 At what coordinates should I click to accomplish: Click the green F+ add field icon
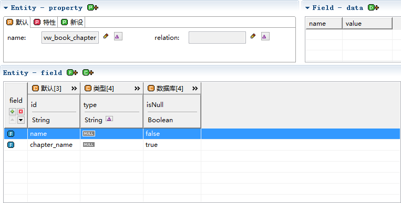(x=72, y=73)
